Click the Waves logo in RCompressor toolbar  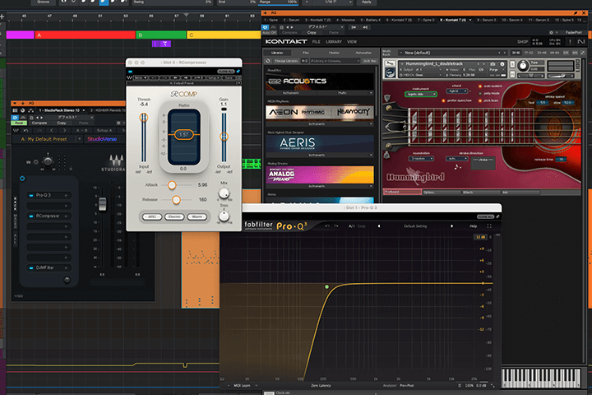130,78
